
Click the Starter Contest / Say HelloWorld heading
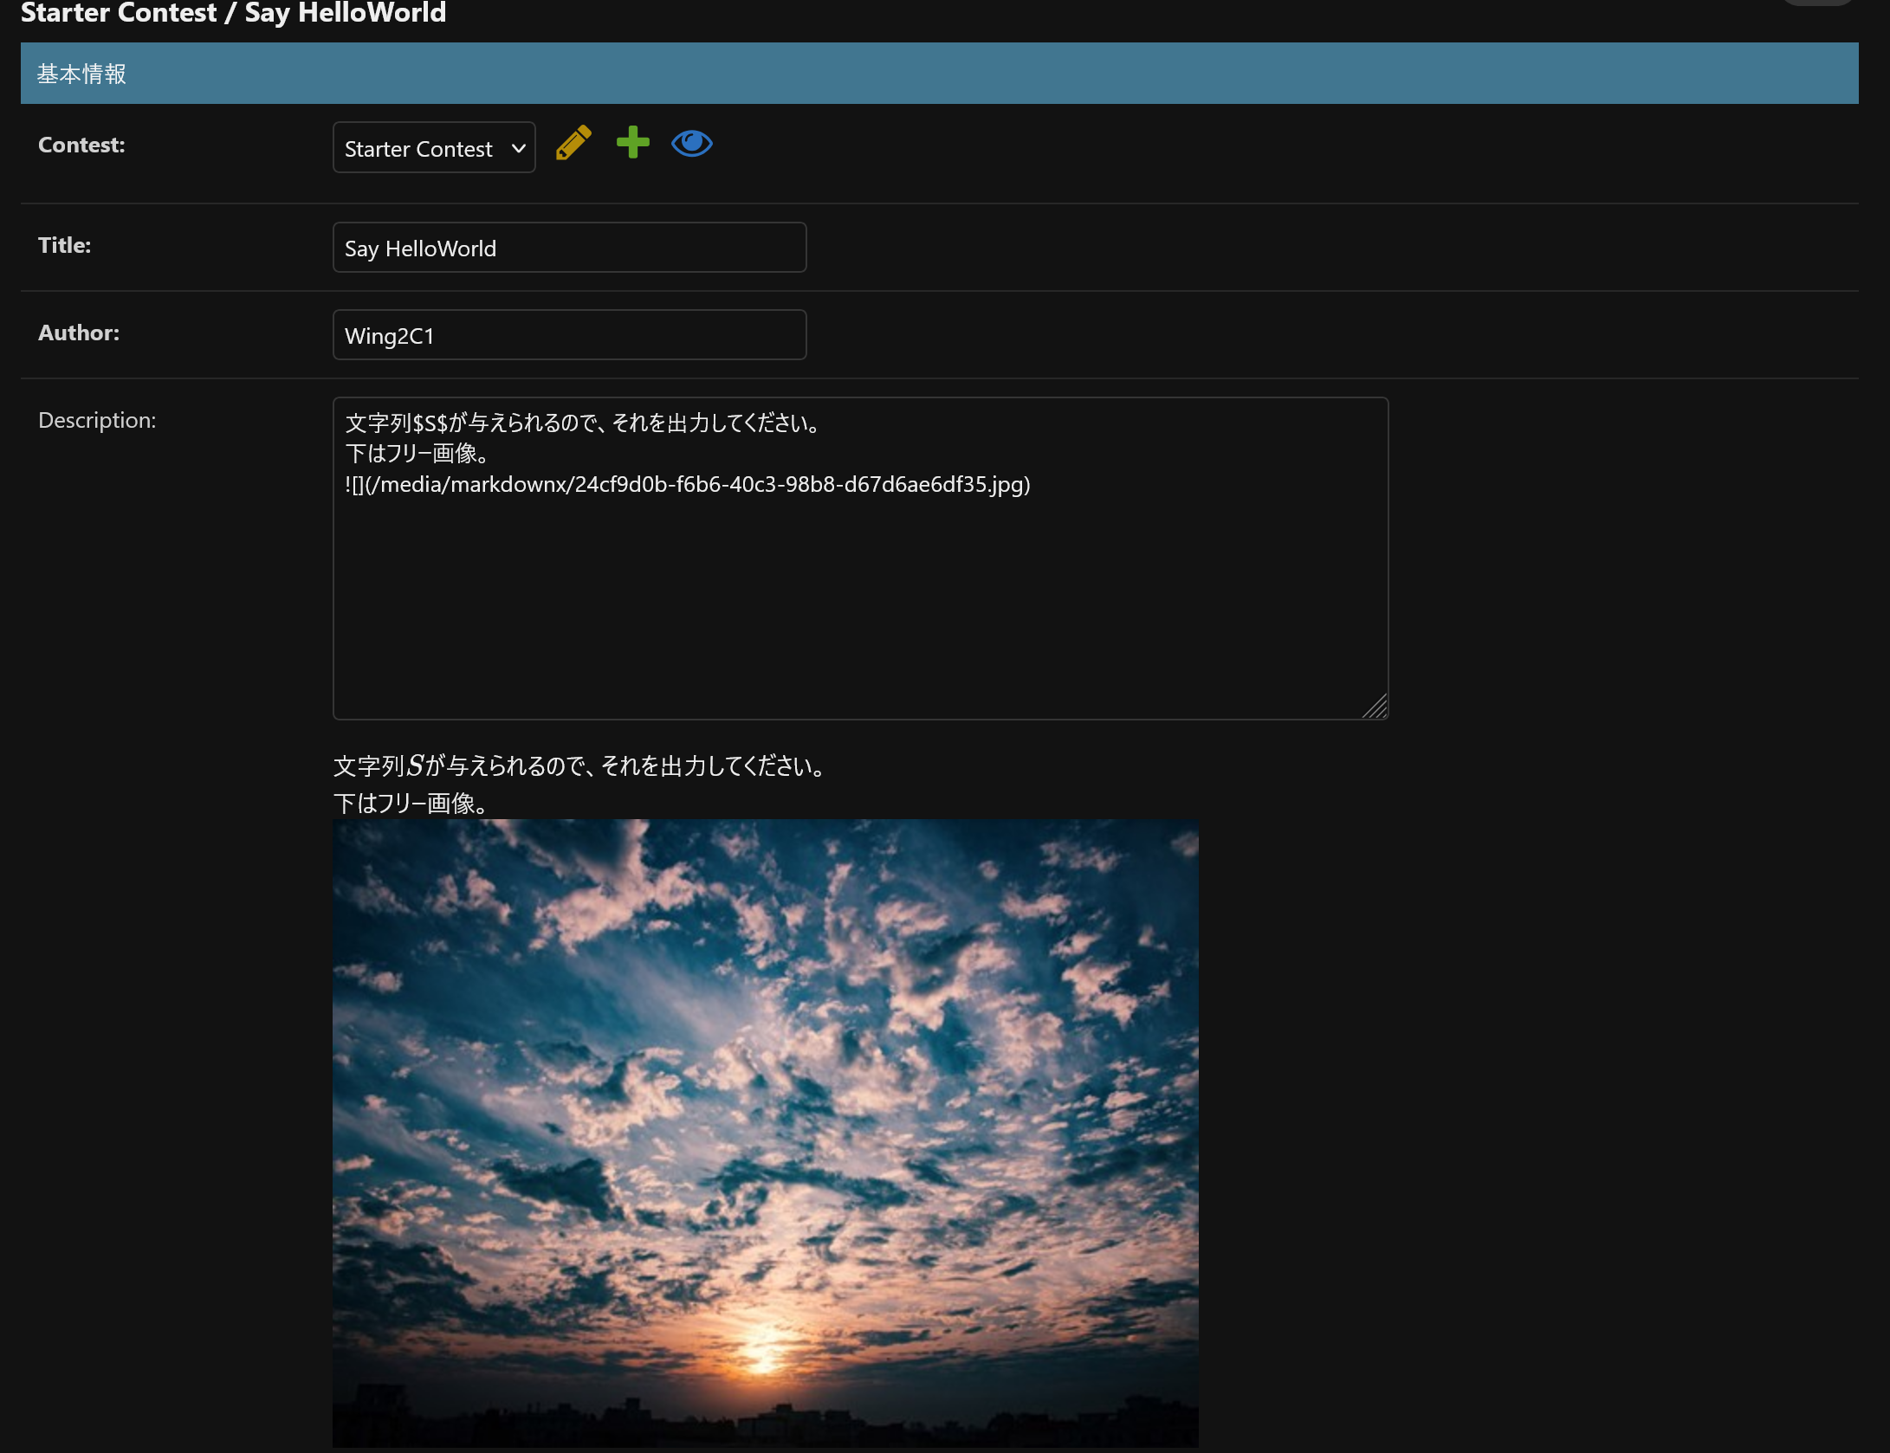(233, 13)
